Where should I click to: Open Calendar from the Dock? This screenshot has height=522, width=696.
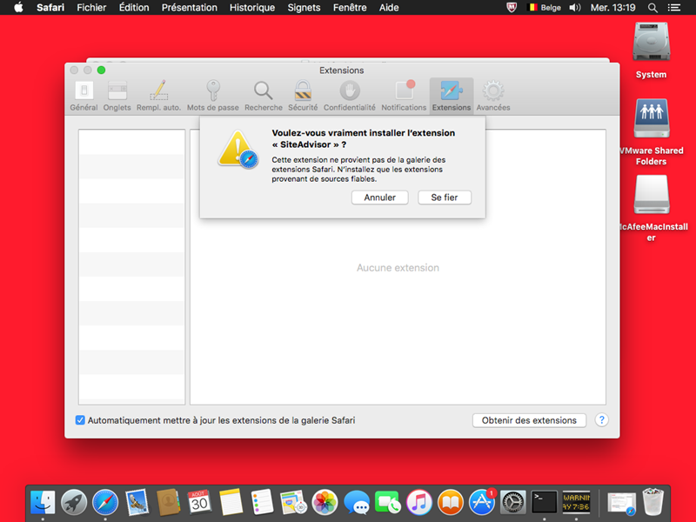coord(200,503)
